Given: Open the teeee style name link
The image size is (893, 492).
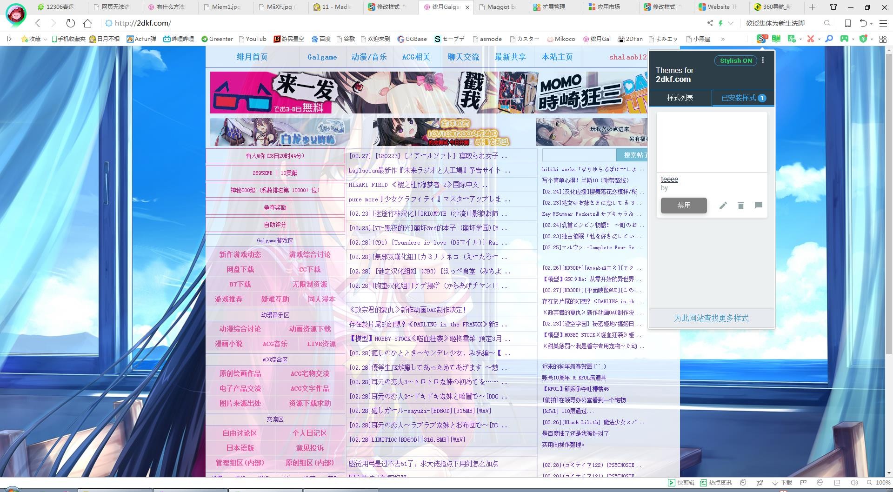Looking at the screenshot, I should click(669, 180).
